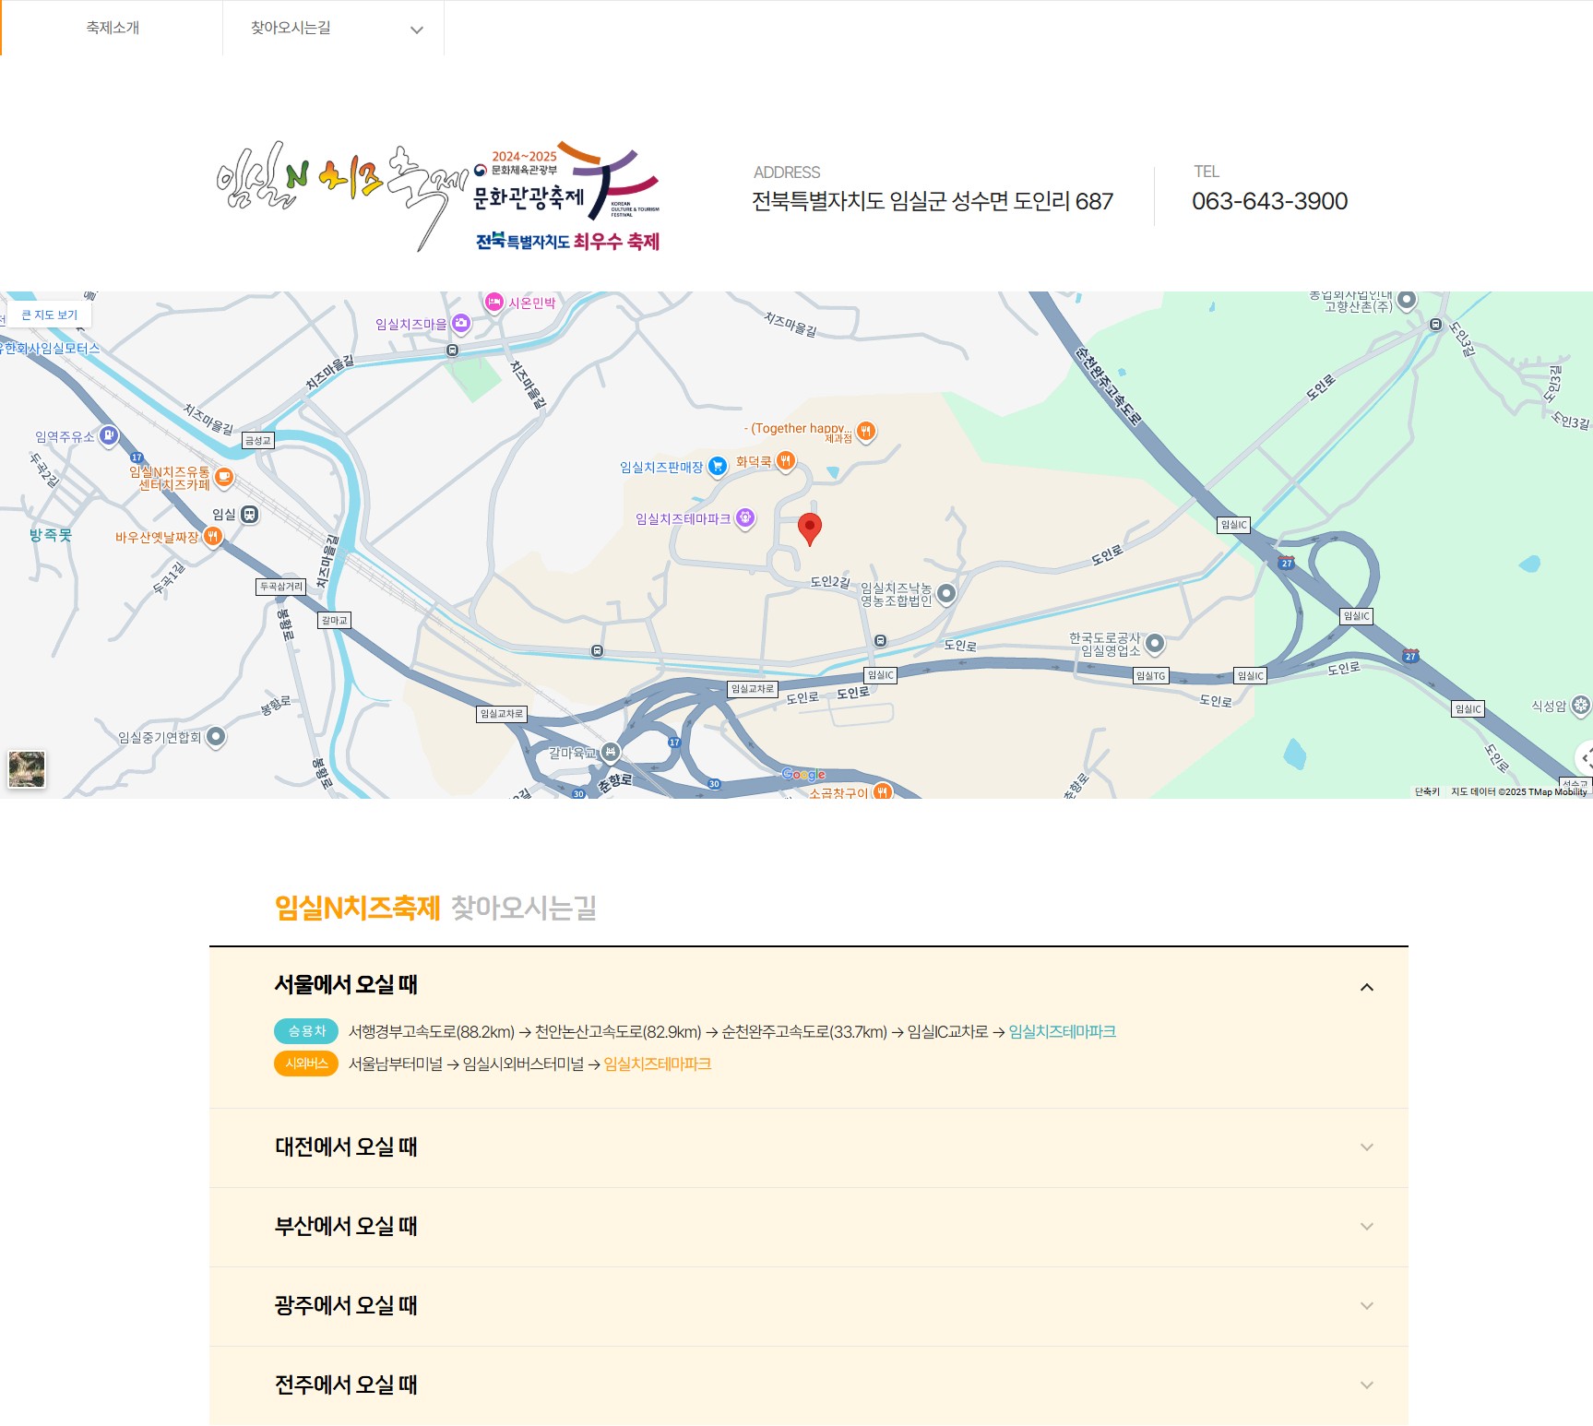1593x1426 pixels.
Task: Click 임실 train station icon
Action: 249,515
